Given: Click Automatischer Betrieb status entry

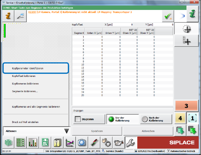Looking at the screenshot, I should tap(183, 151).
